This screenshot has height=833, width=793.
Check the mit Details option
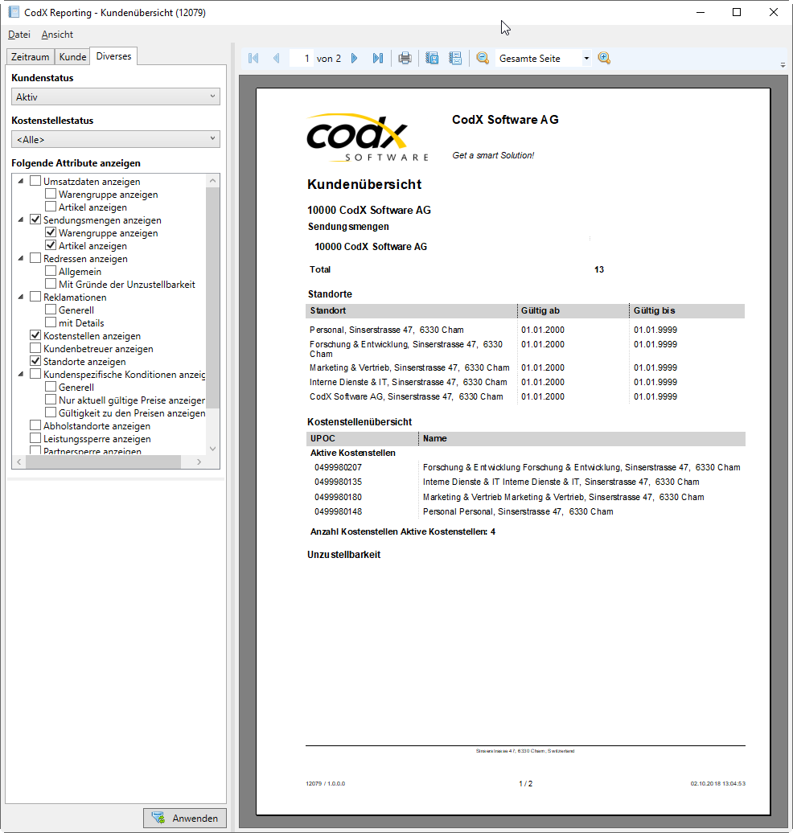point(51,322)
